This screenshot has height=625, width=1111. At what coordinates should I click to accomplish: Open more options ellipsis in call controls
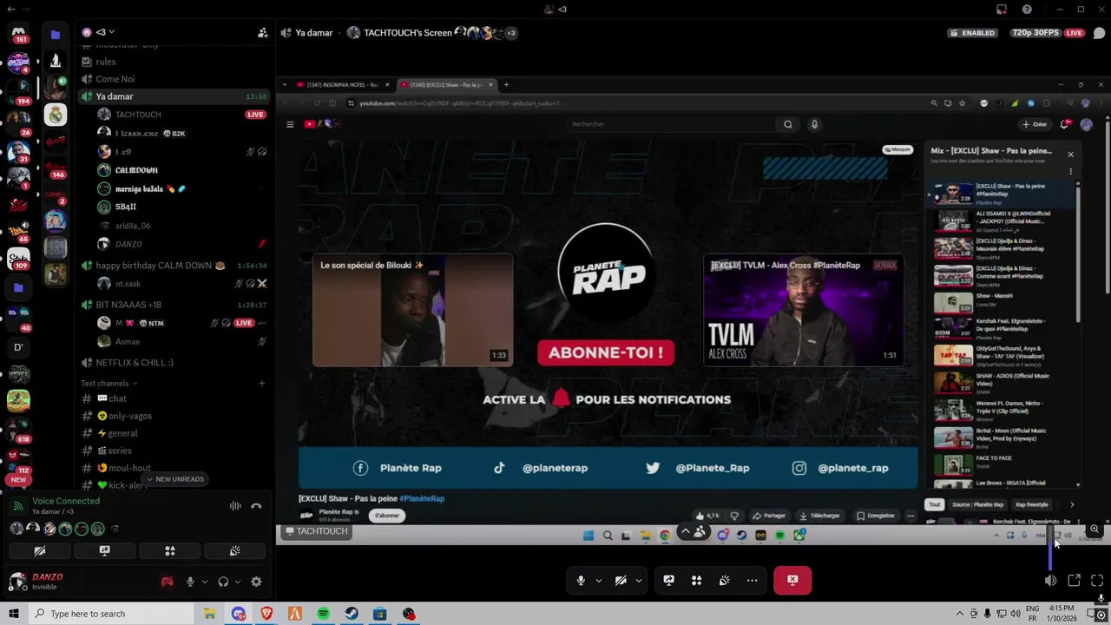(x=752, y=580)
